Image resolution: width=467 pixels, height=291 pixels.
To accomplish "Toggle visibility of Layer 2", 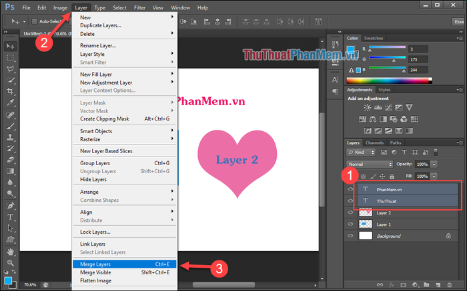I will (350, 212).
